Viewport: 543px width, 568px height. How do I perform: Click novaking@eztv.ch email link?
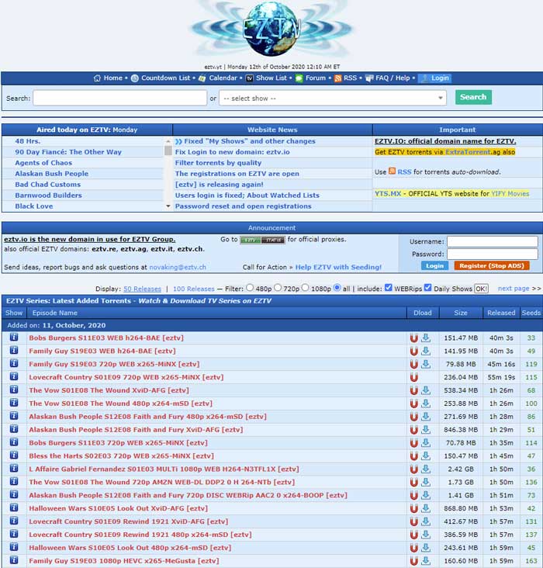point(178,268)
